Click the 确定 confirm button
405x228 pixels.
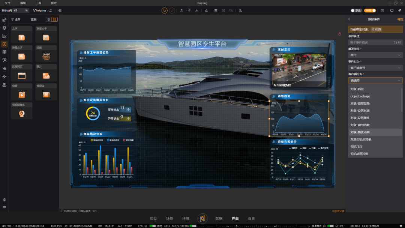pos(400,19)
